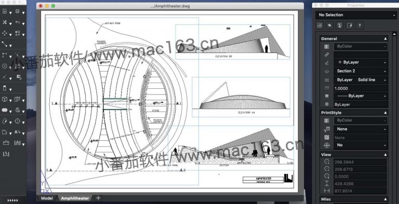Viewport: 399px width, 204px height.
Task: Select the Text (A) annotation tool
Action: (17, 132)
